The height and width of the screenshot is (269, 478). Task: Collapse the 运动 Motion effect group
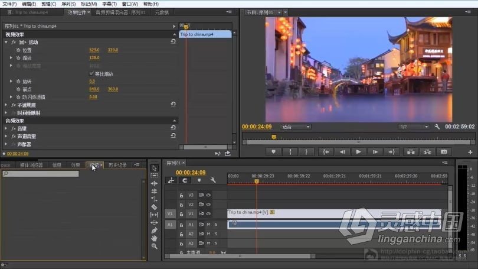6,42
